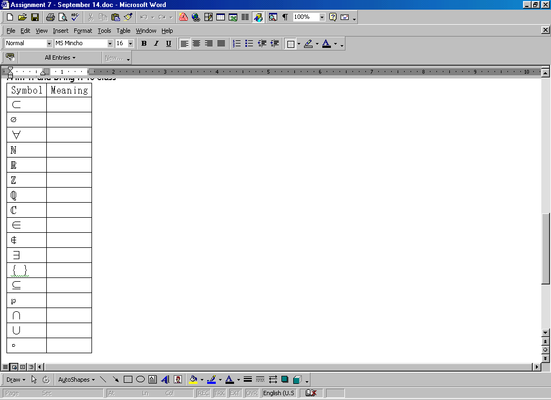Draw a rectangle shape
This screenshot has width=551, height=400.
click(x=128, y=380)
